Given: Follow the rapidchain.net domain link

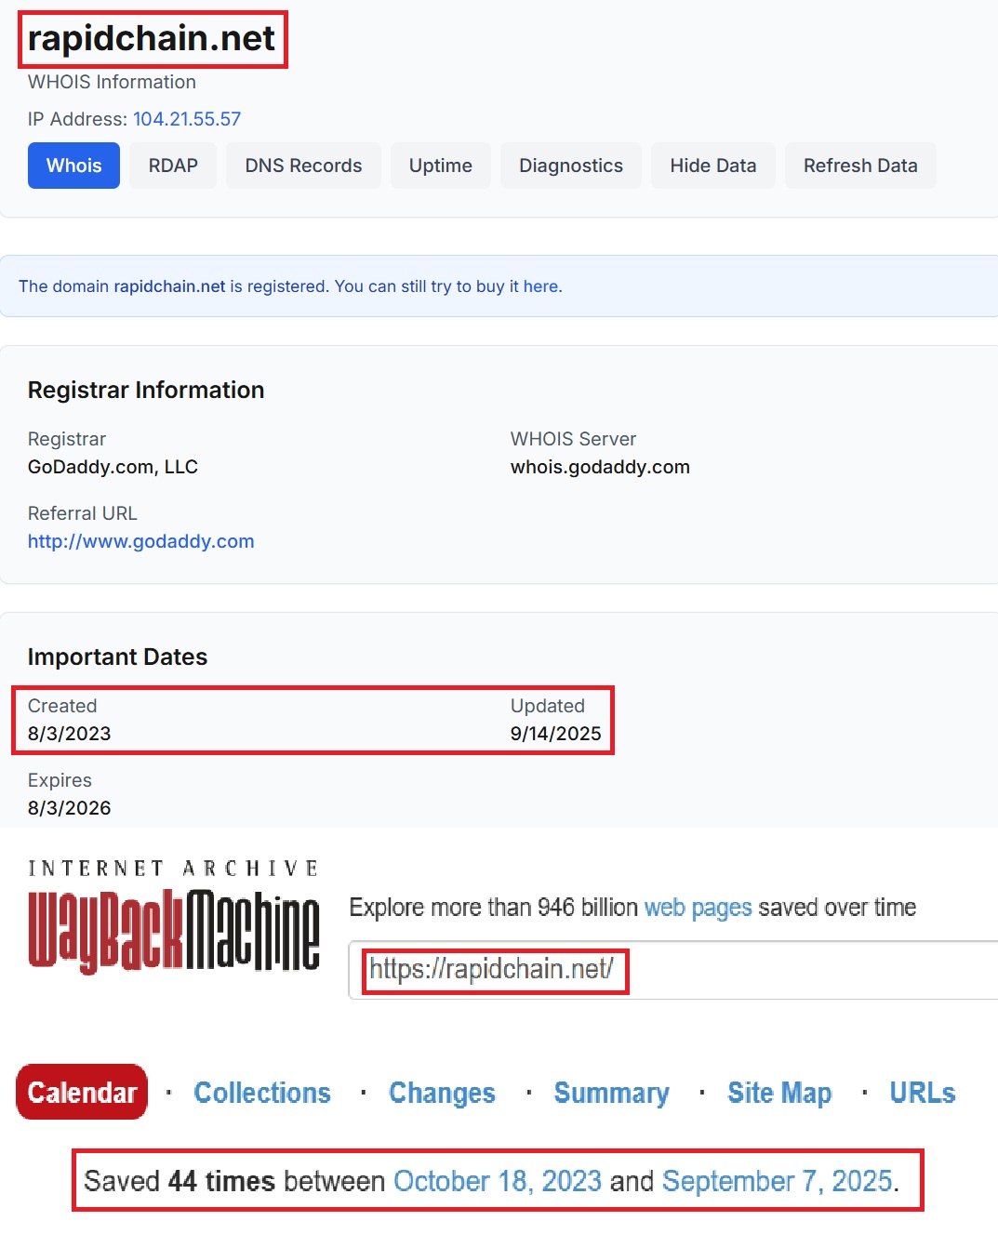Looking at the screenshot, I should tap(168, 285).
